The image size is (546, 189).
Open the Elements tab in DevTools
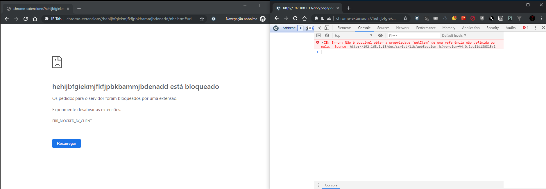click(344, 28)
